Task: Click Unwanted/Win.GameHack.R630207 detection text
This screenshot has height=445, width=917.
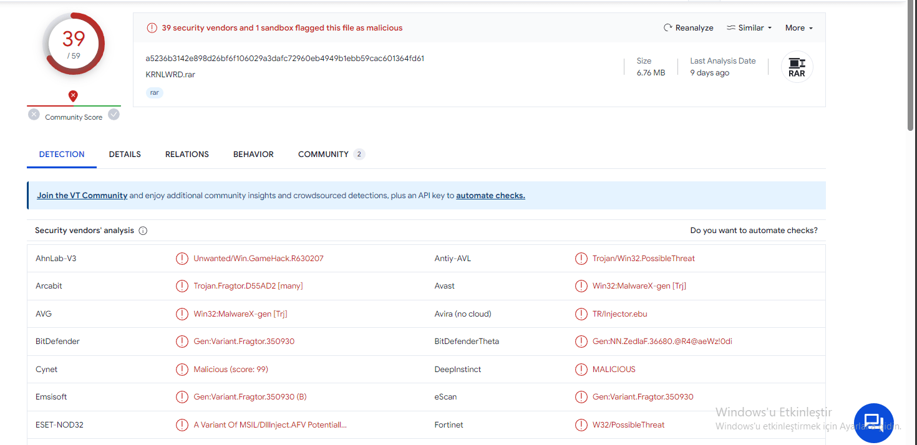Action: pos(258,259)
